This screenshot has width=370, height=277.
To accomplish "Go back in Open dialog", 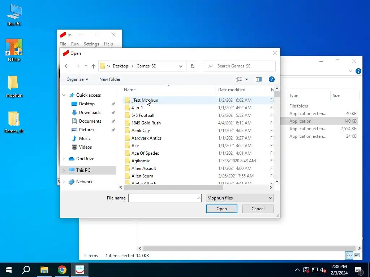I will coord(67,66).
